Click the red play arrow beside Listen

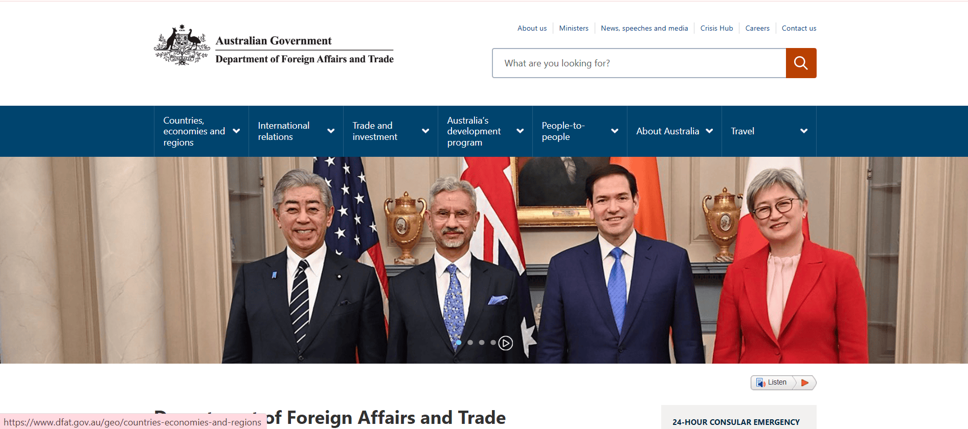tap(805, 383)
